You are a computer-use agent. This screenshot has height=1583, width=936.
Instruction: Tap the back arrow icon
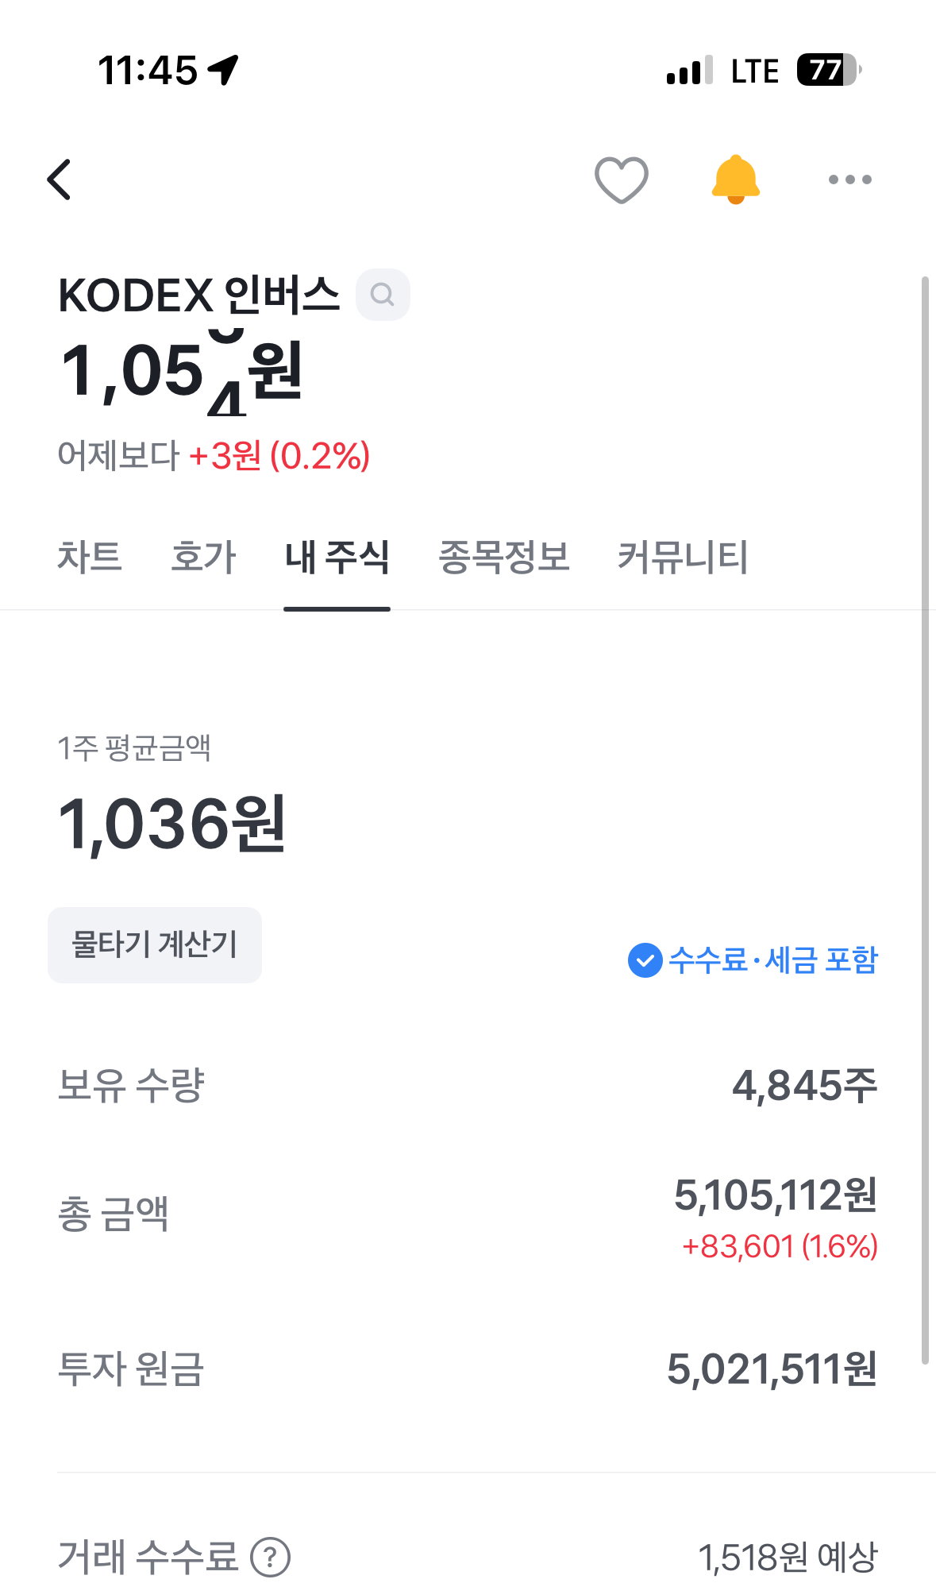(60, 180)
